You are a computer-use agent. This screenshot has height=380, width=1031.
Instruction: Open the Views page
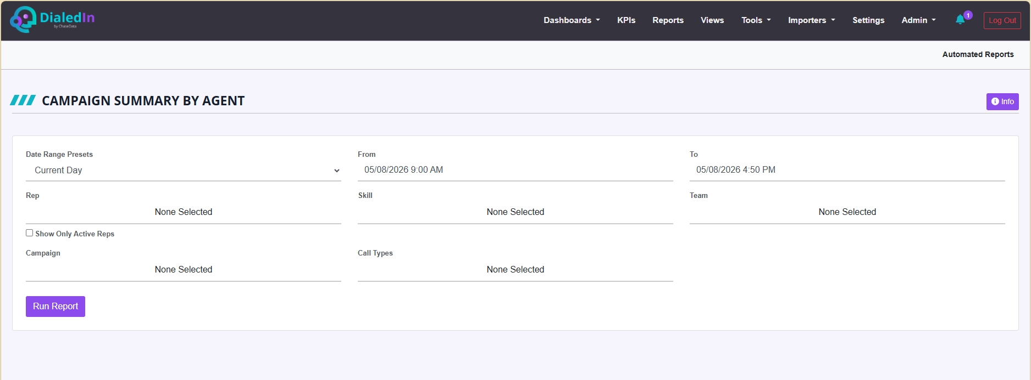pos(712,20)
